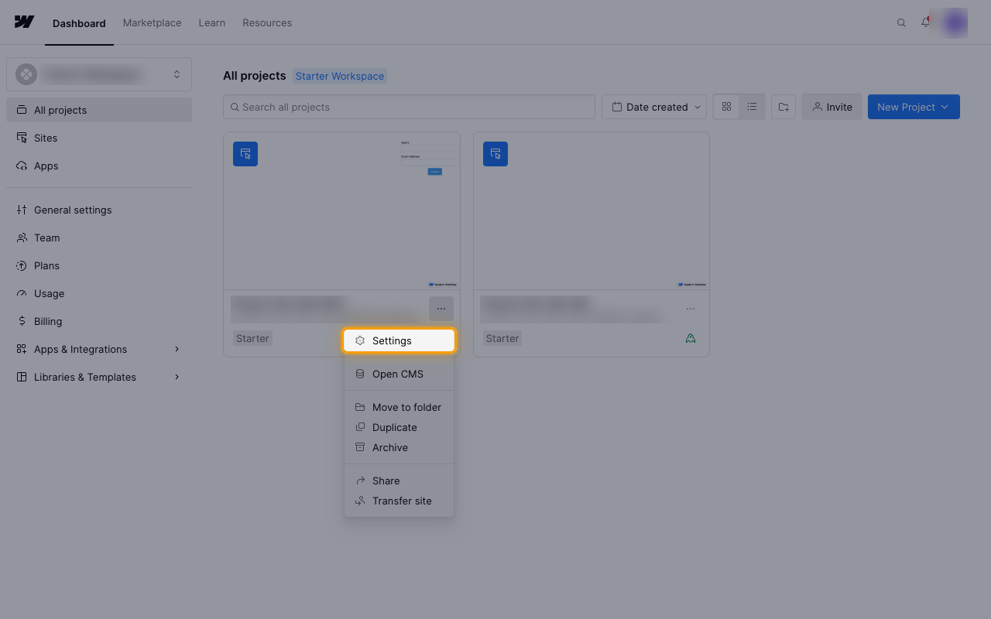
Task: Go to All projects in sidebar
Action: point(99,110)
